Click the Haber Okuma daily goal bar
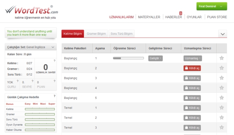This screenshot has height=135, width=234. click(x=40, y=130)
